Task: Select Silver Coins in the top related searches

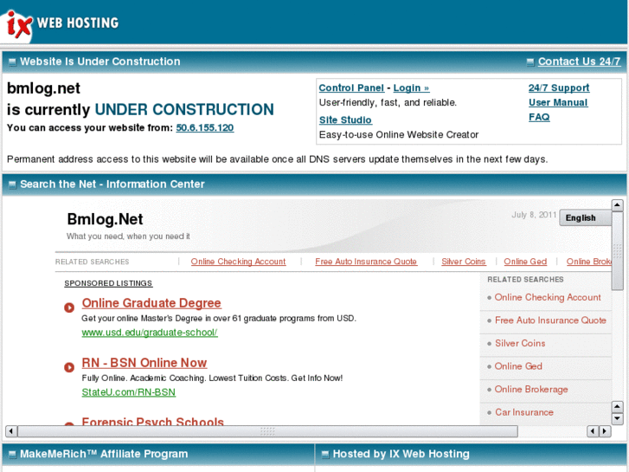Action: point(464,262)
